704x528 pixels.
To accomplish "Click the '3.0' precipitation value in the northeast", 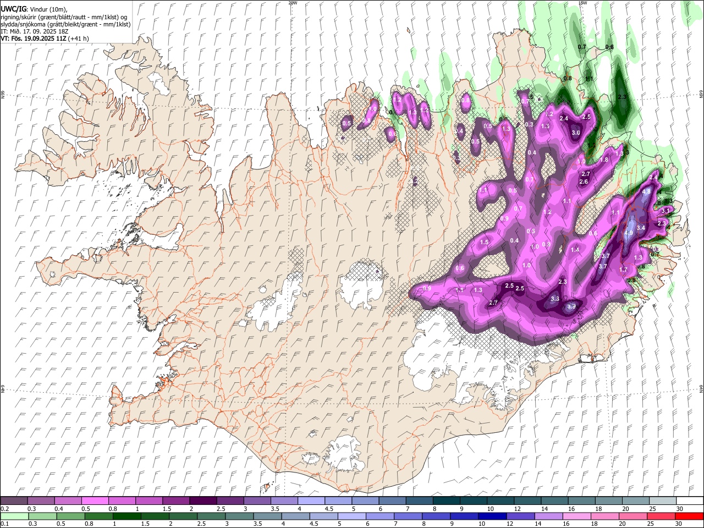I will (576, 133).
